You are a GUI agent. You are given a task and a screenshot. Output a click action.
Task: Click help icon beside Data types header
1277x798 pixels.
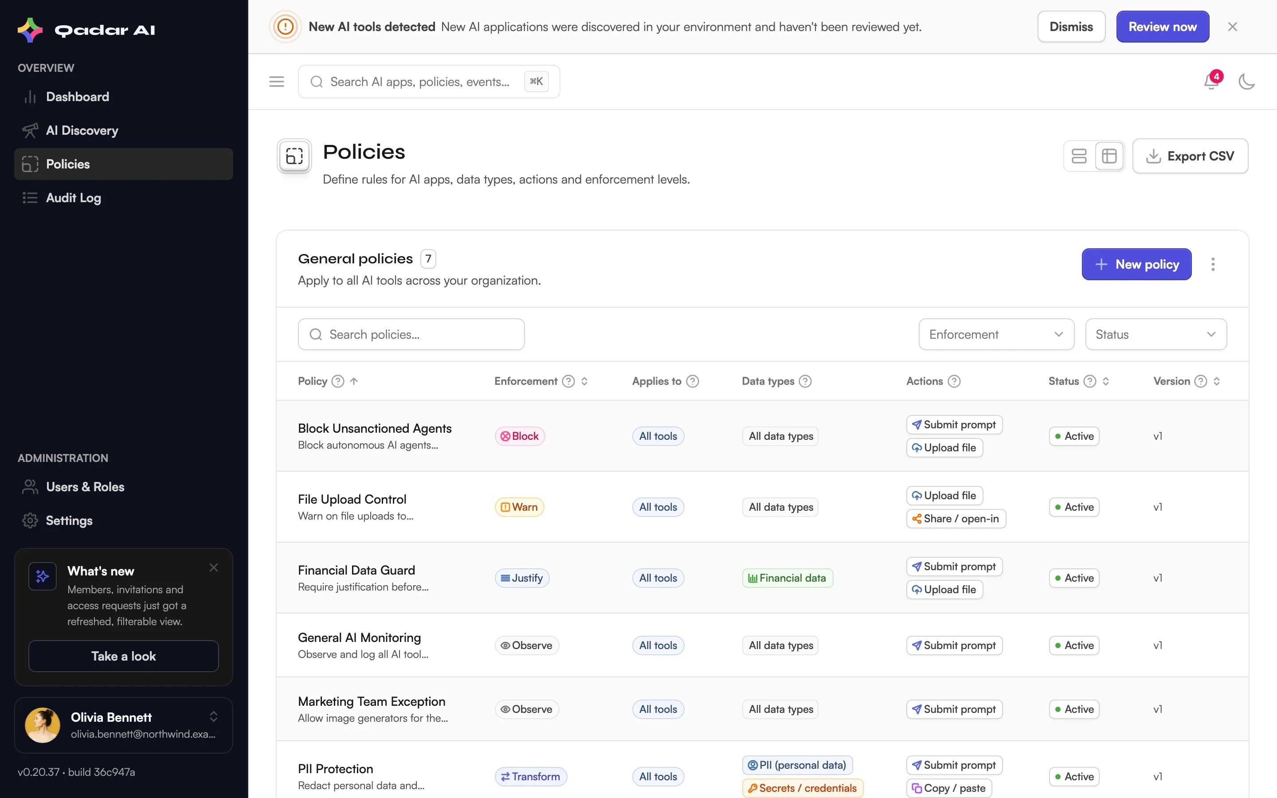click(x=805, y=381)
